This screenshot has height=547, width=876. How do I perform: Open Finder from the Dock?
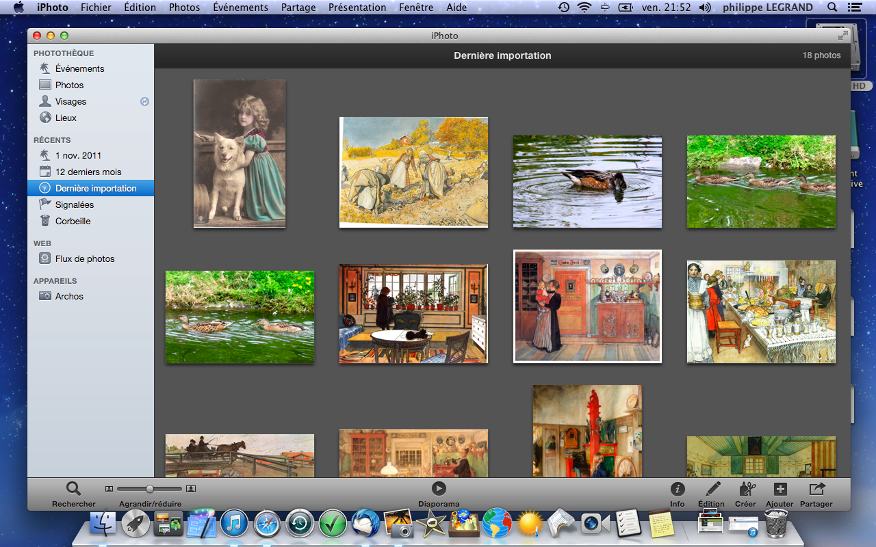coord(103,524)
